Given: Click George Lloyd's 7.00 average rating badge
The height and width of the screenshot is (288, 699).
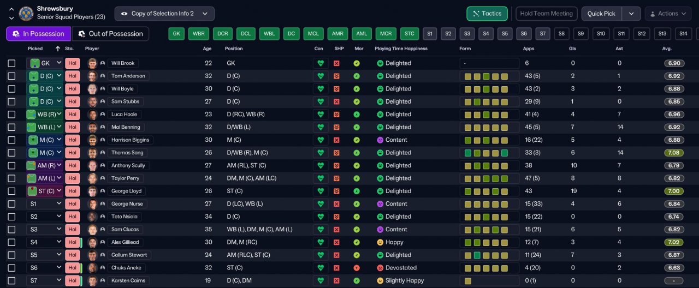Looking at the screenshot, I should point(674,191).
